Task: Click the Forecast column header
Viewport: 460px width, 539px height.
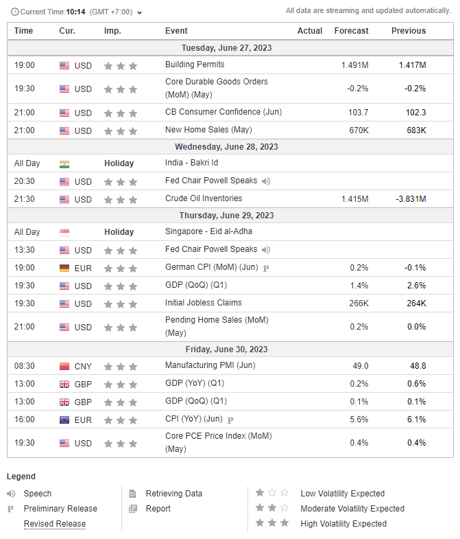Action: (351, 31)
